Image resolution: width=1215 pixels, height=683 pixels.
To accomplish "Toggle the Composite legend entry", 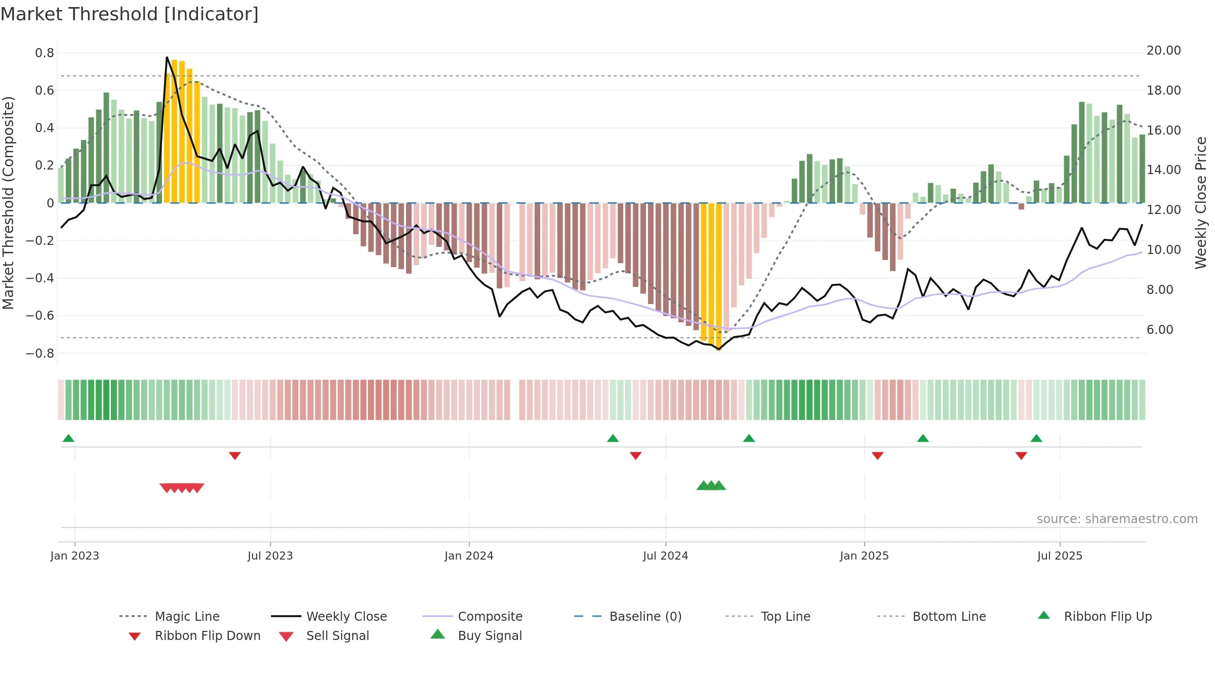I will click(472, 616).
